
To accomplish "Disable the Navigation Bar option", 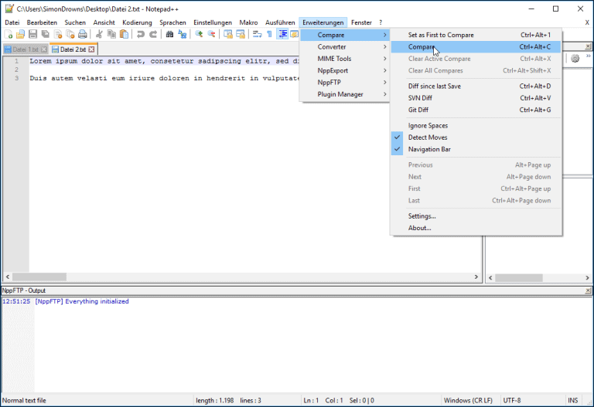I will tap(429, 149).
